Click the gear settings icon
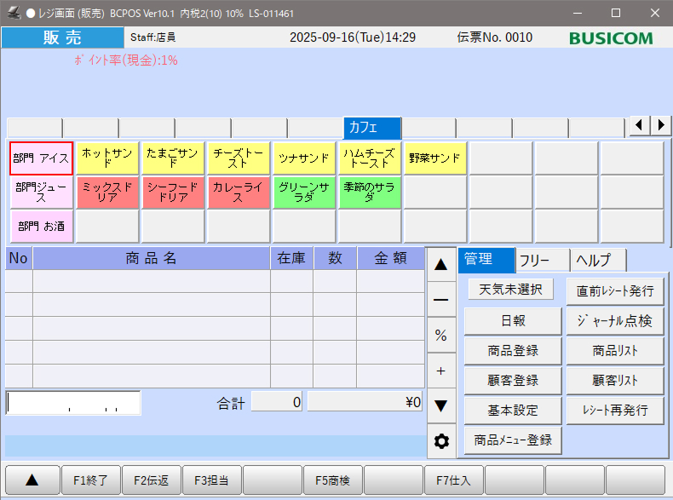This screenshot has height=500, width=673. tap(440, 441)
